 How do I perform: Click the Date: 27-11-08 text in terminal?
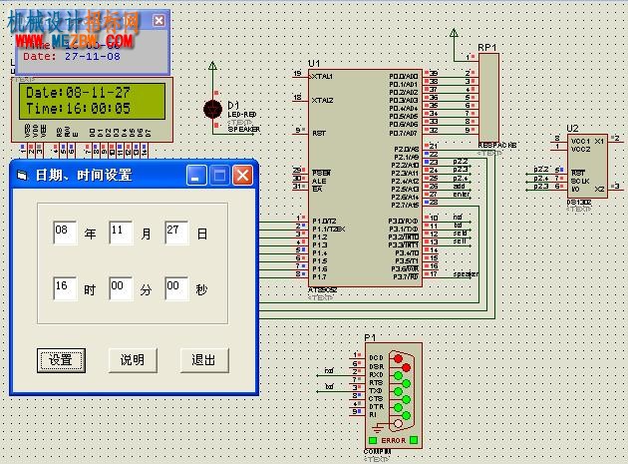72,56
